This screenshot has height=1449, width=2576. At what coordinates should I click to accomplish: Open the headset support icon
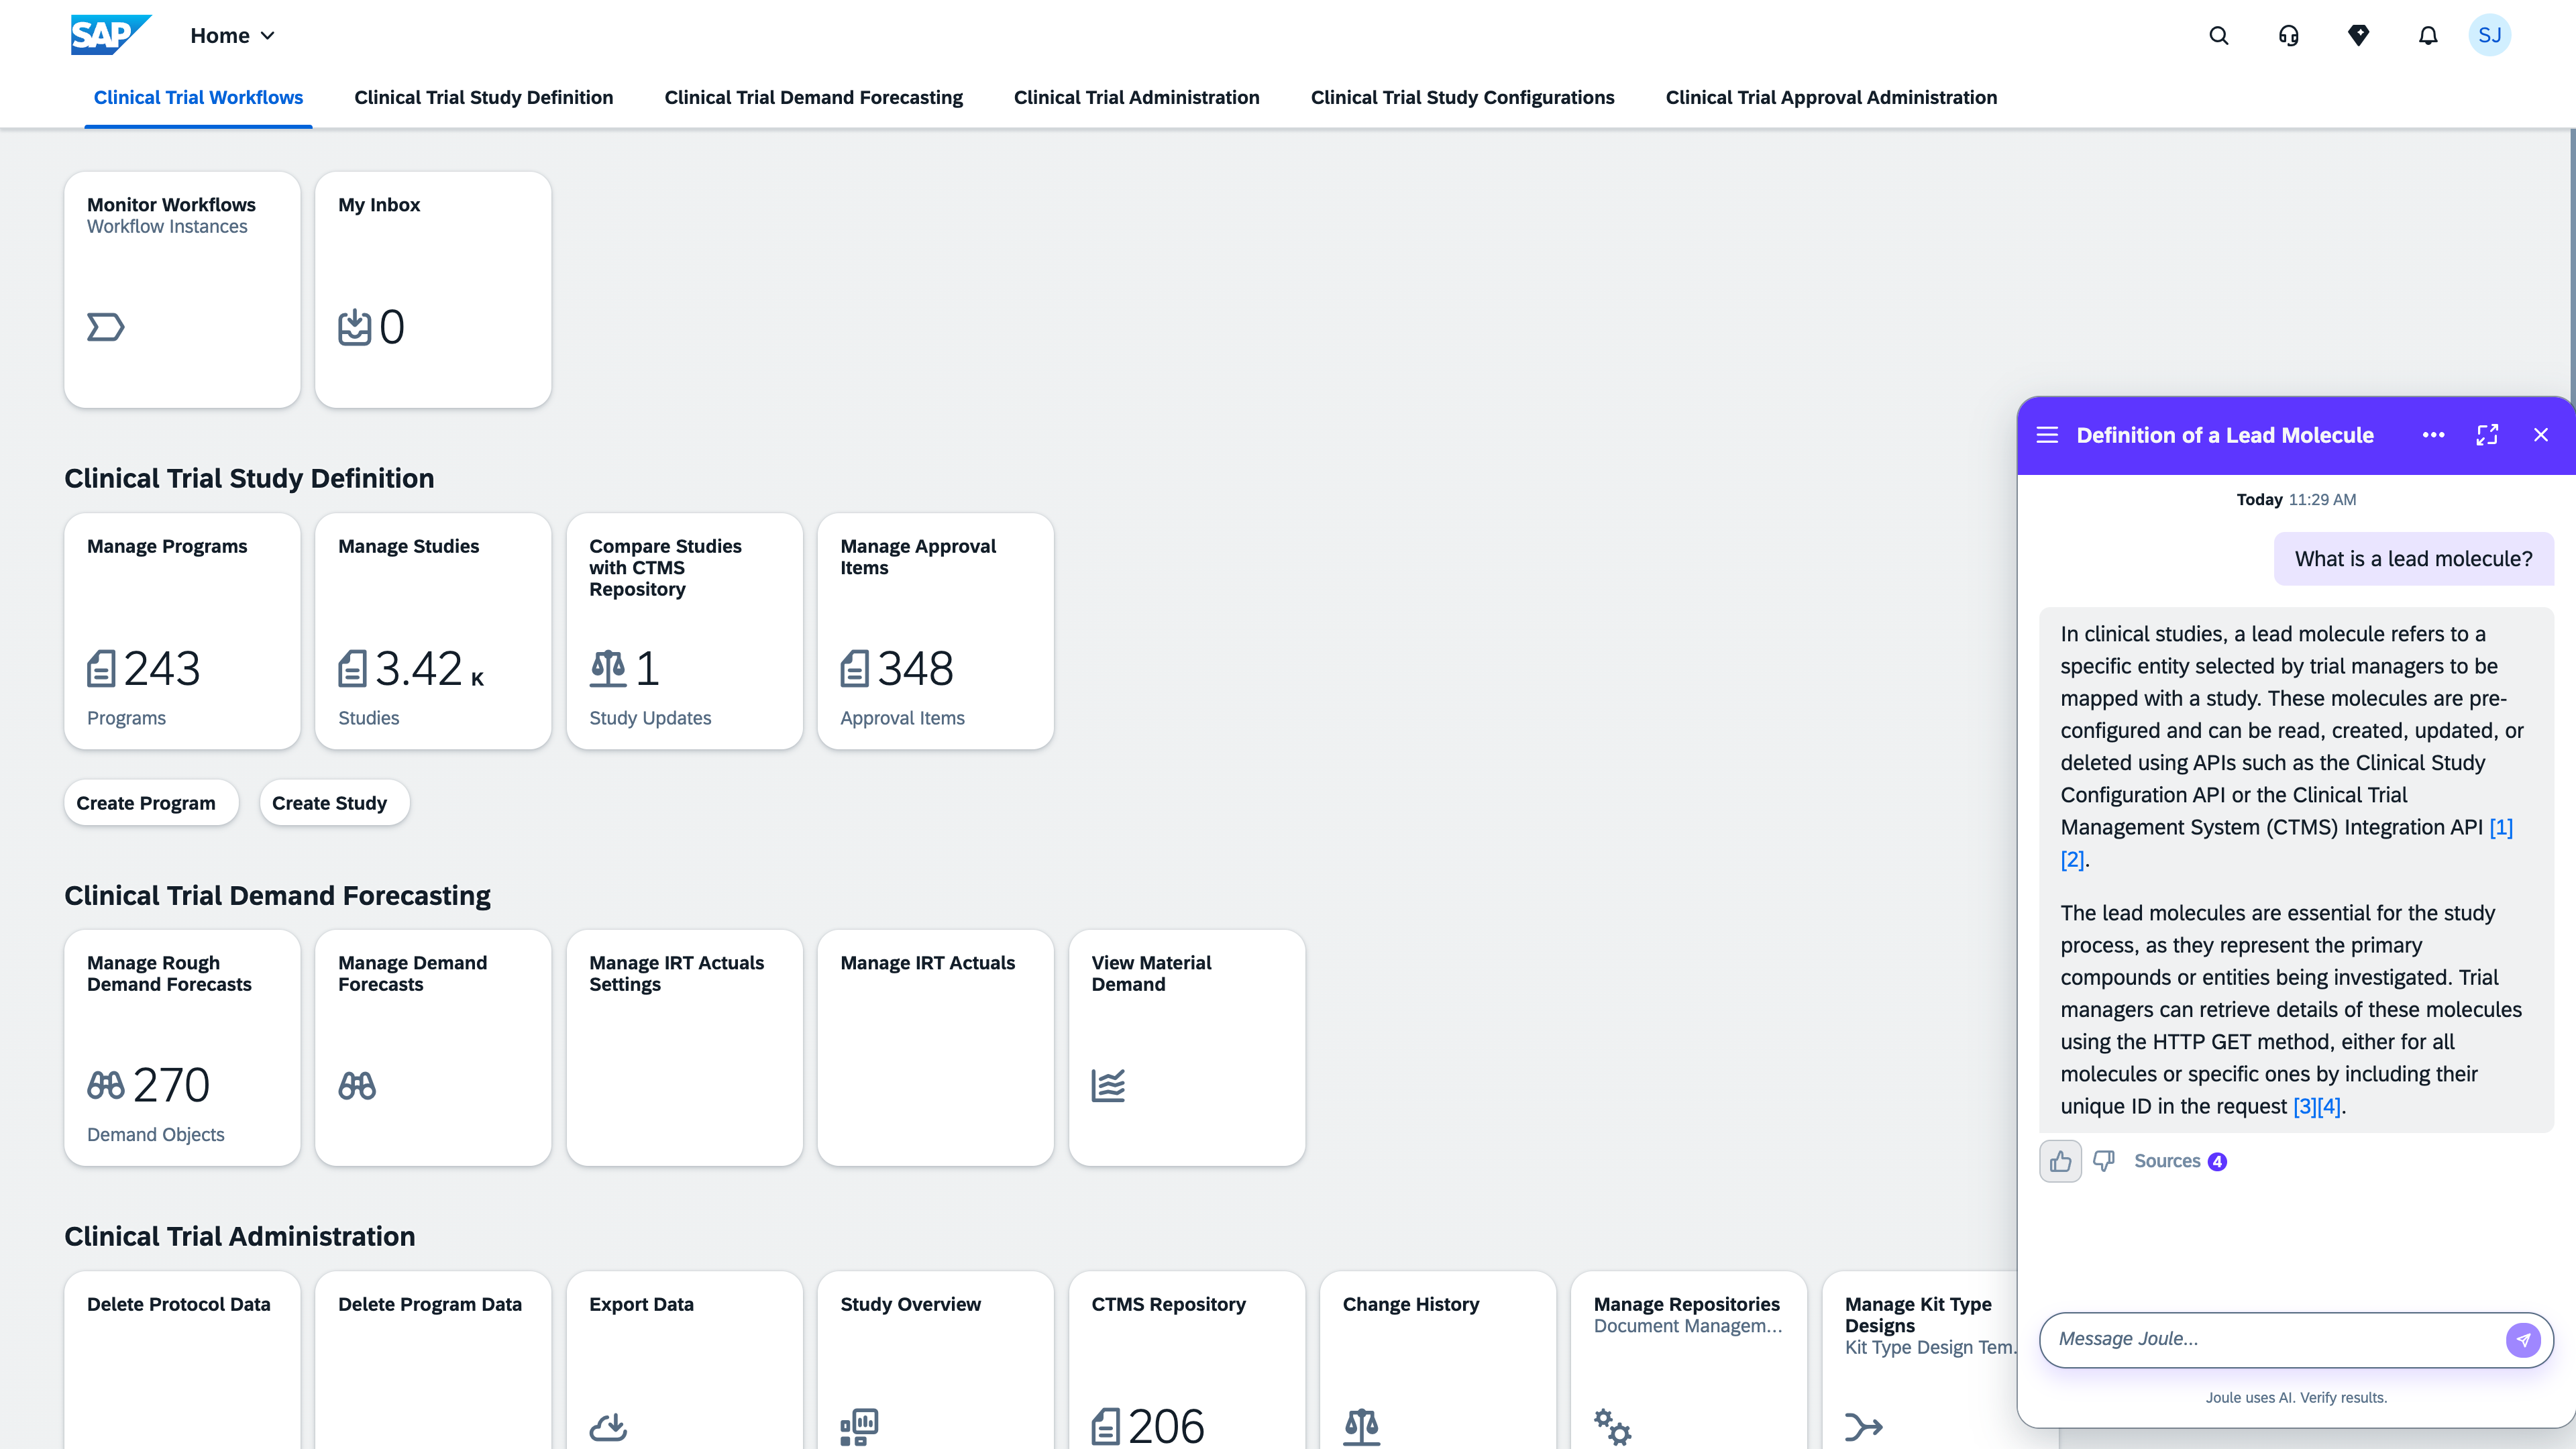pyautogui.click(x=2288, y=36)
